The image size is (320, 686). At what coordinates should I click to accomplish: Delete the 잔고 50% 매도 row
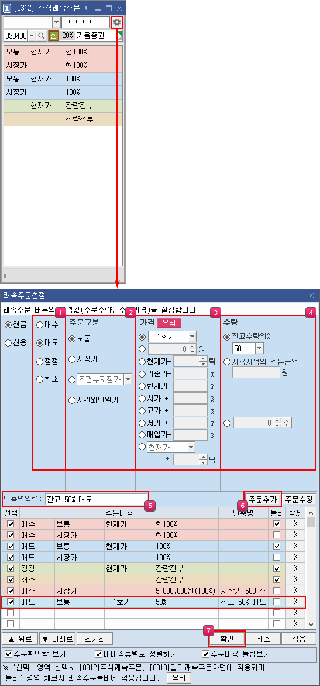tap(295, 602)
